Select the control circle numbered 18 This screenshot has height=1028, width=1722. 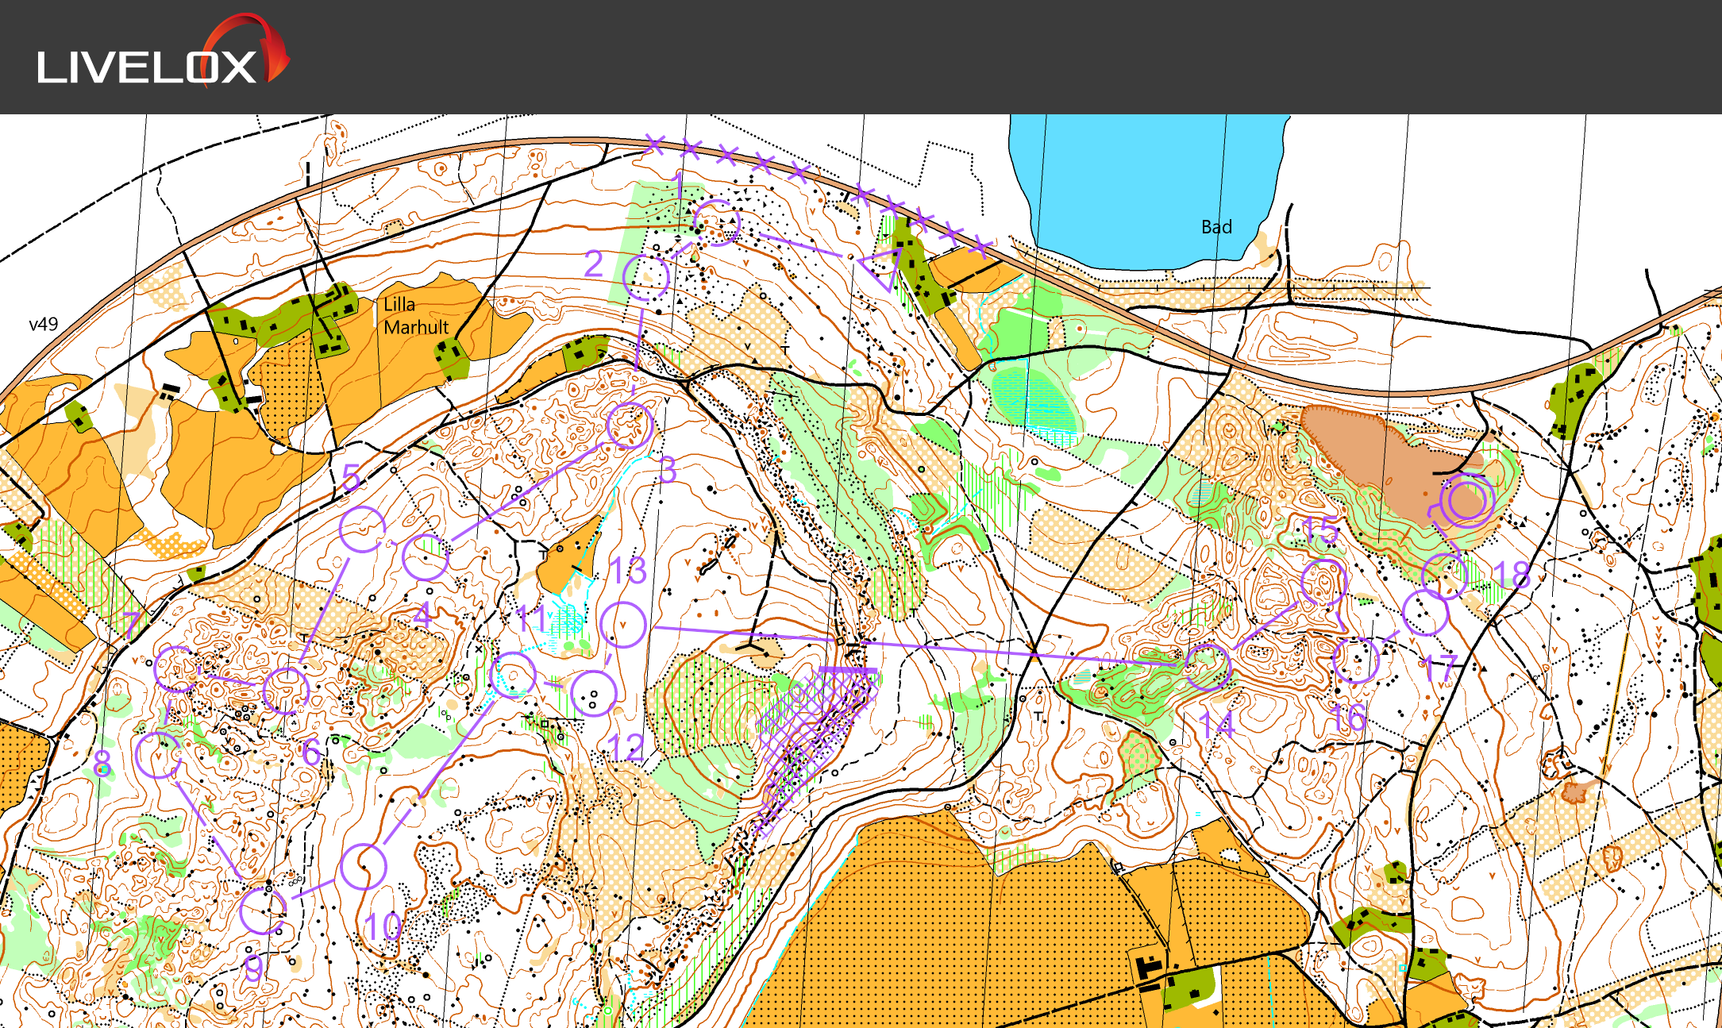click(1445, 575)
